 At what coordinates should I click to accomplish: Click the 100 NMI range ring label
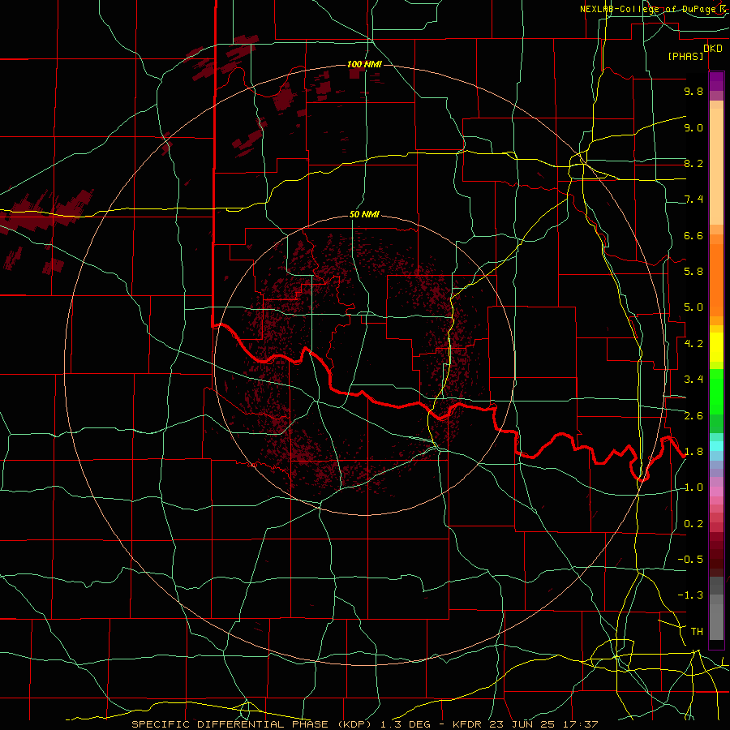(x=364, y=64)
